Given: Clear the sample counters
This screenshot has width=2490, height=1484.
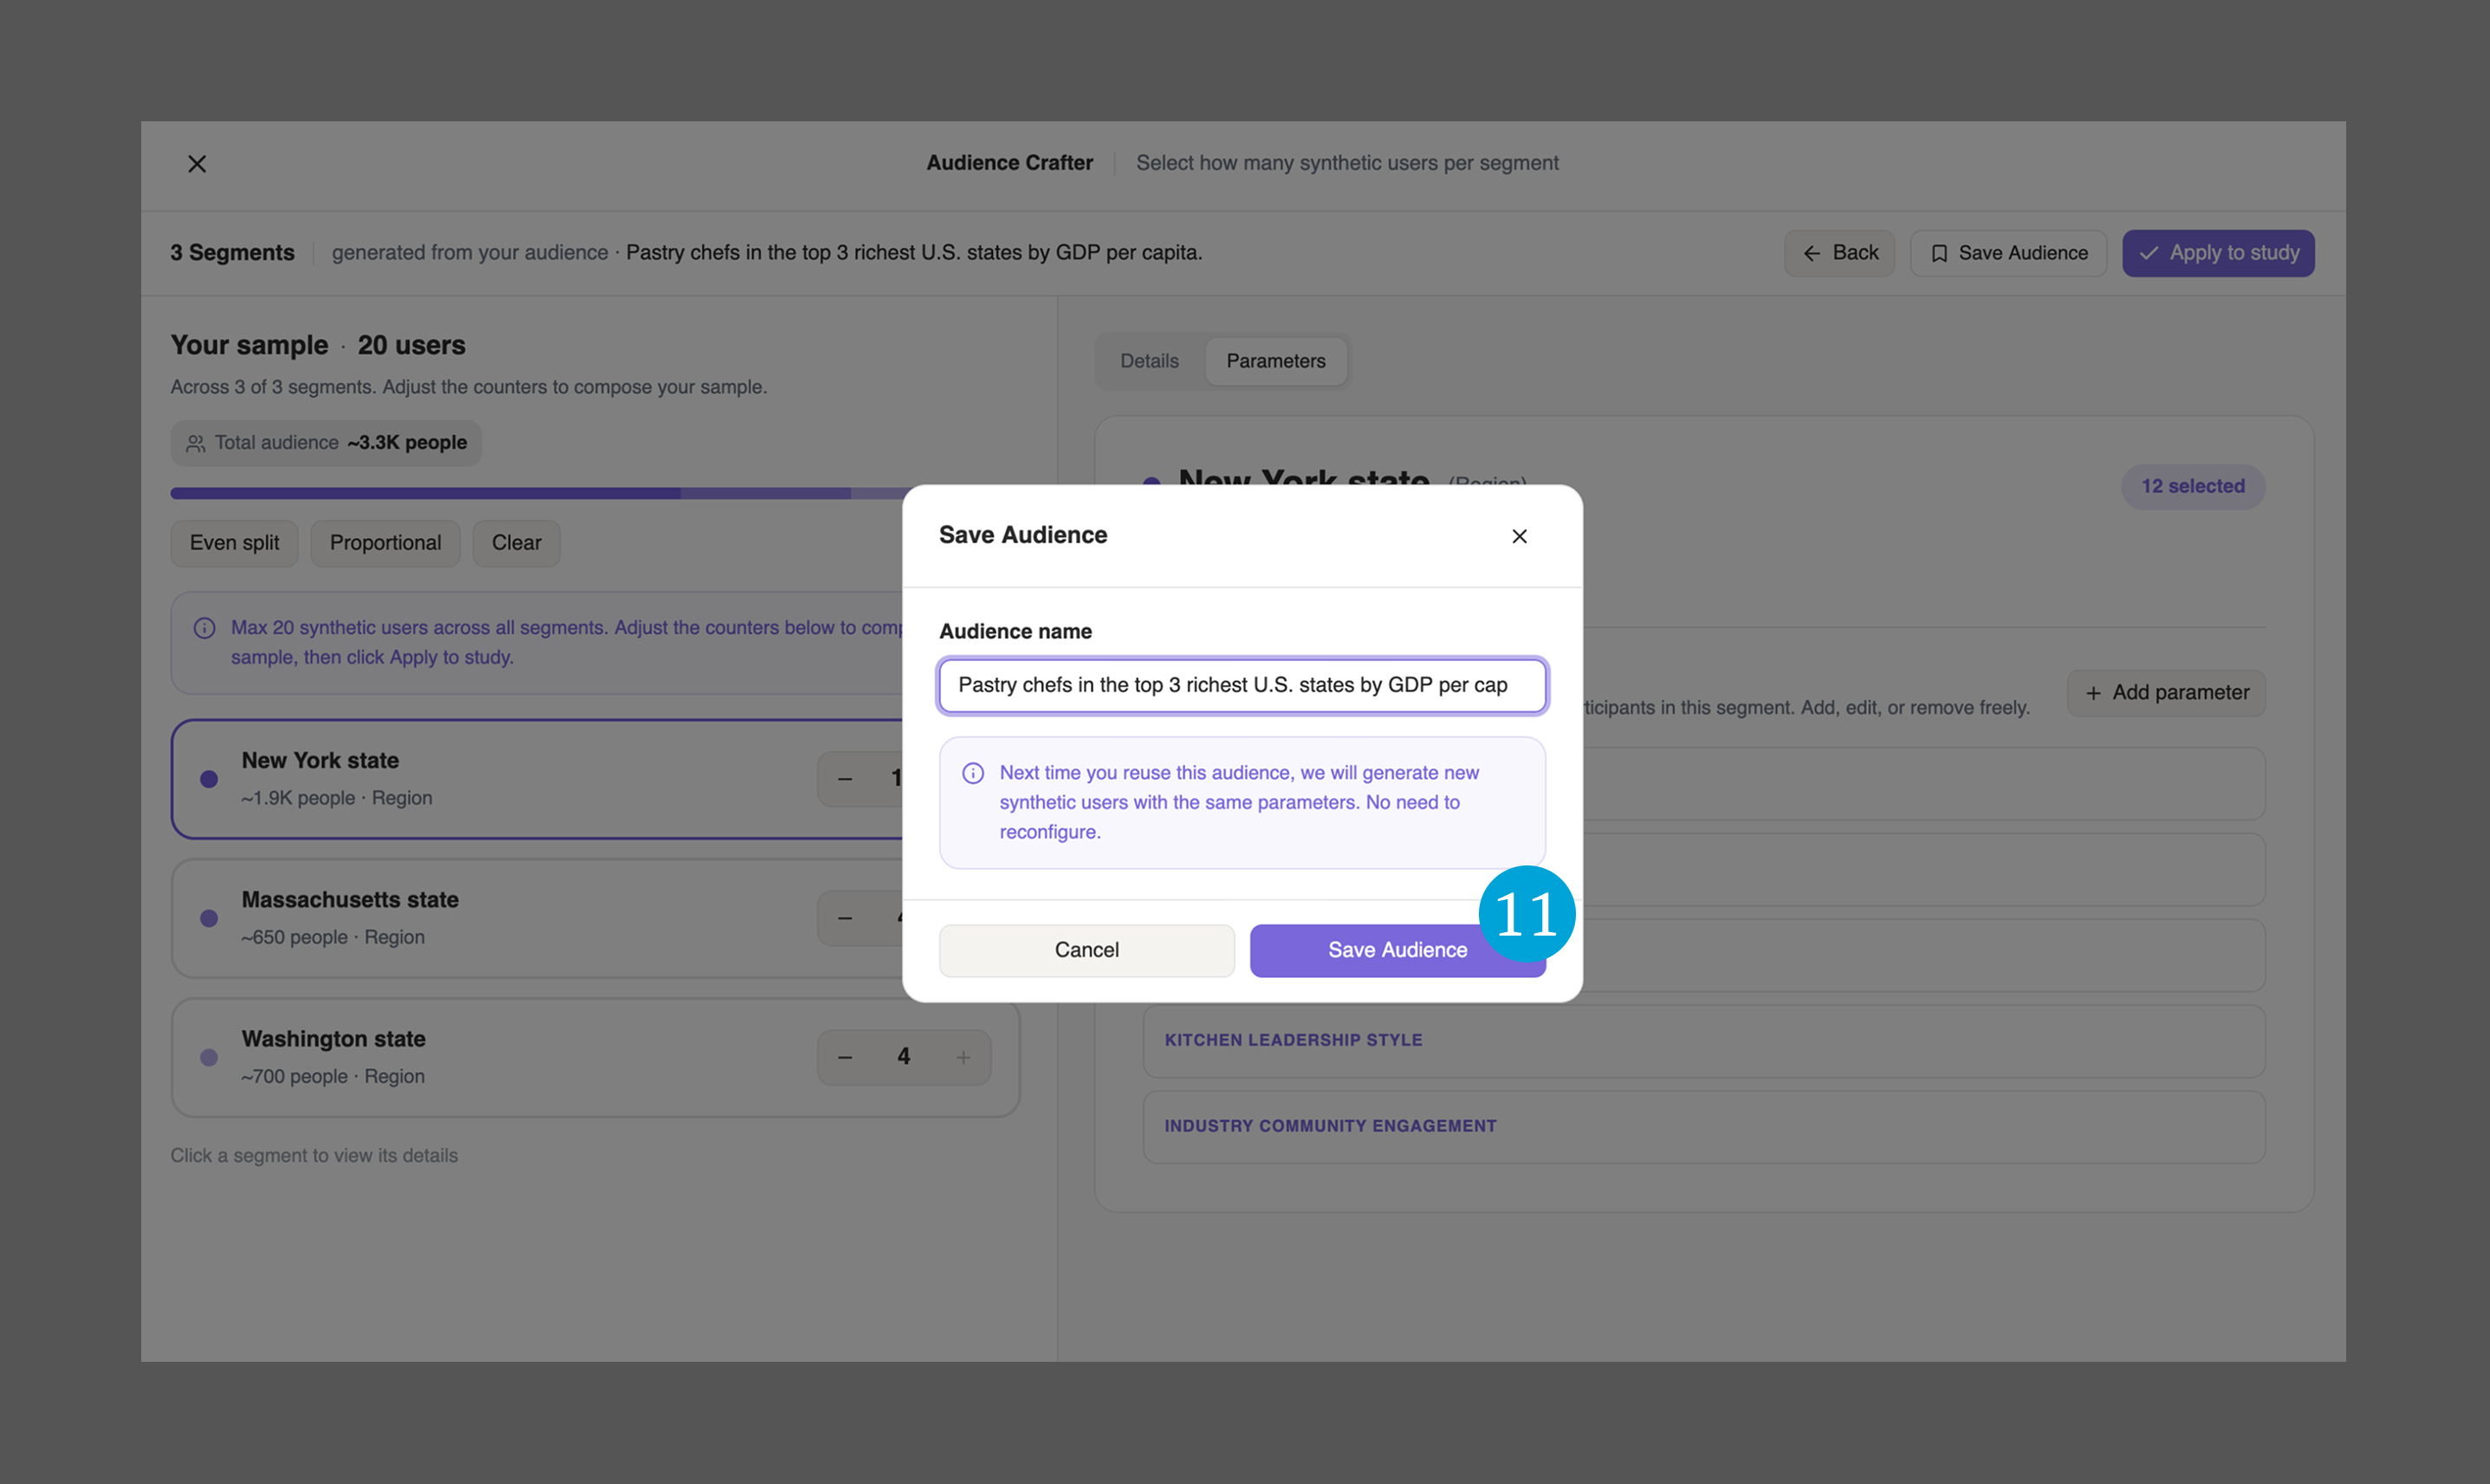Looking at the screenshot, I should (516, 543).
